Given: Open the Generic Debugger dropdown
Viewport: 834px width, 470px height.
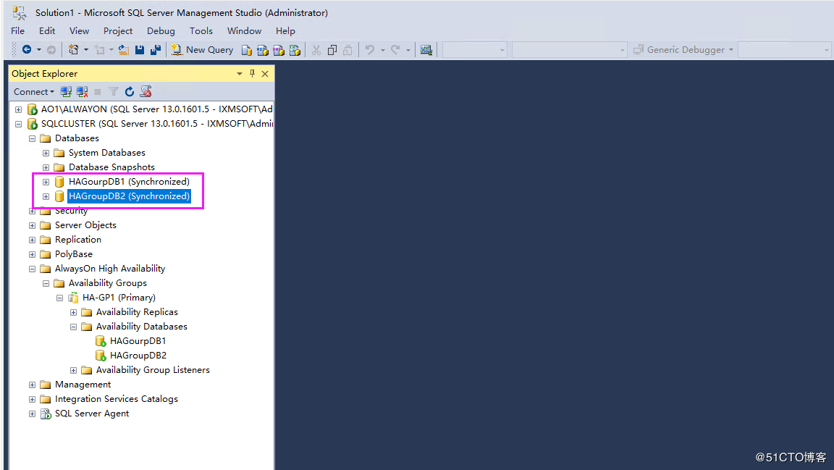Looking at the screenshot, I should pyautogui.click(x=730, y=49).
